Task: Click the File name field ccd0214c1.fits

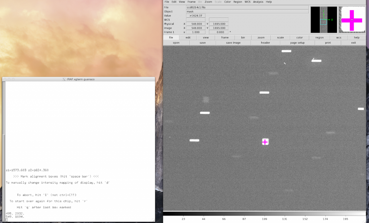Action: coord(247,7)
